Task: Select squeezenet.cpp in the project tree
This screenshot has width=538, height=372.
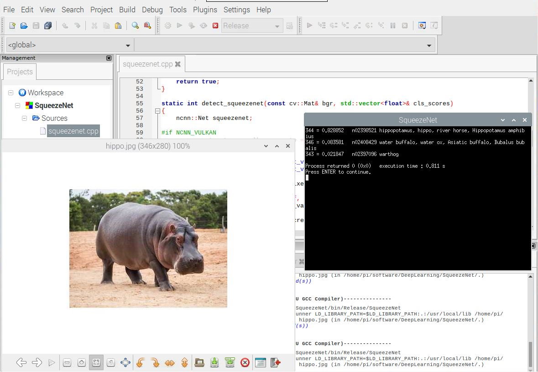Action: pos(73,131)
